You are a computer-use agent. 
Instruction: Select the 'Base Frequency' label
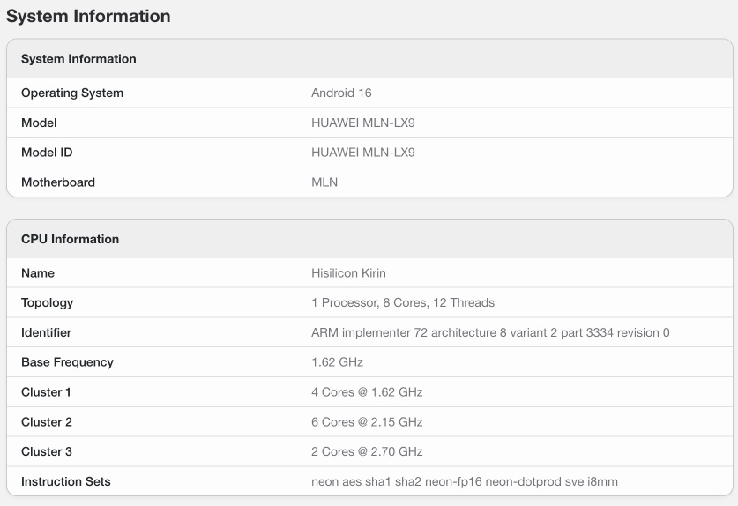coord(67,362)
